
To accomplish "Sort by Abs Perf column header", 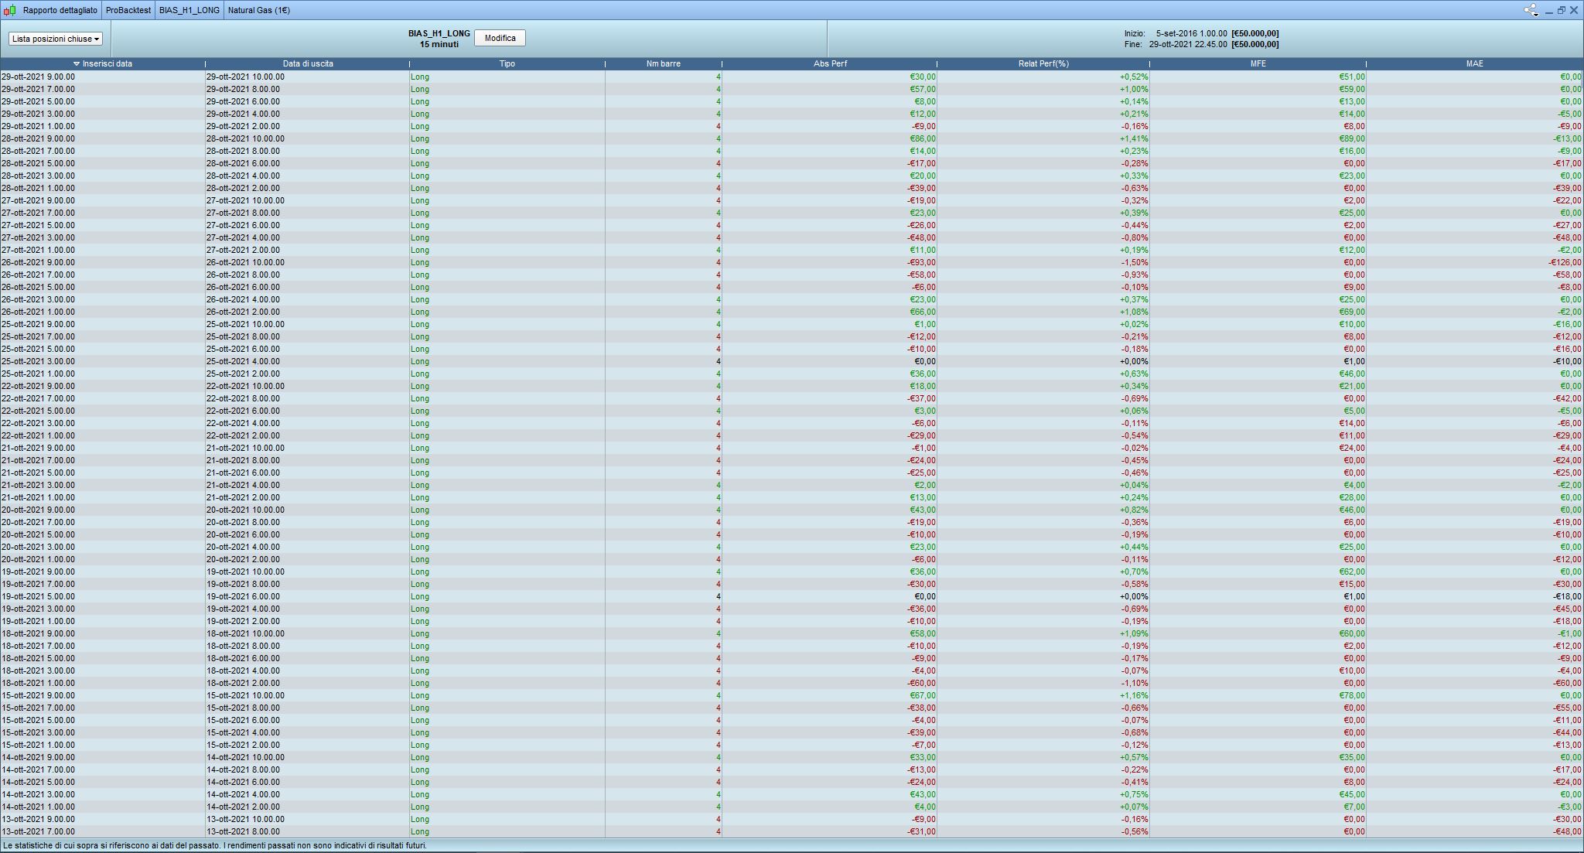I will pyautogui.click(x=830, y=64).
